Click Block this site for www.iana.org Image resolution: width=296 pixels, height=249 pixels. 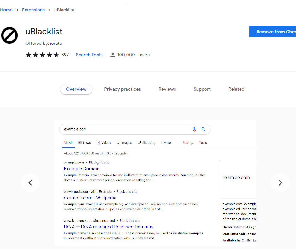[130, 221]
